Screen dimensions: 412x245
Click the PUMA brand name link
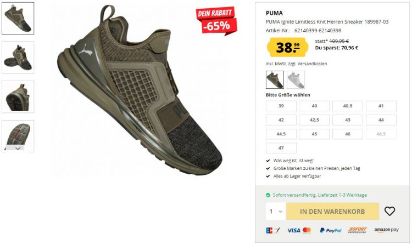click(x=274, y=13)
